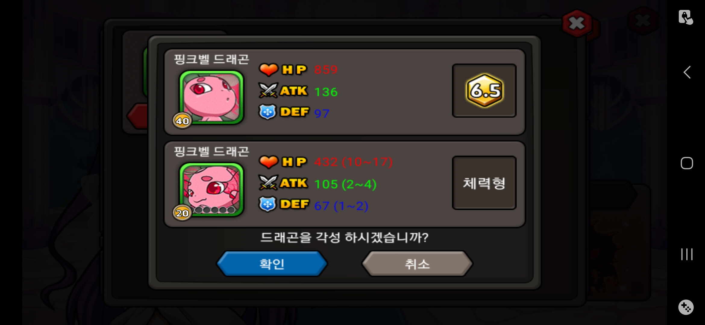Confirm dragon awakening with 확인 button
The image size is (705, 325).
click(272, 264)
